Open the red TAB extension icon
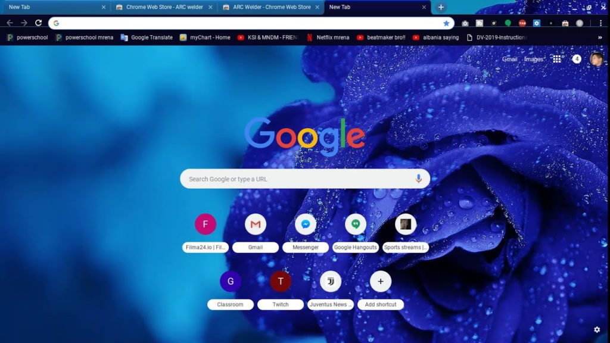The image size is (610, 343). [522, 23]
